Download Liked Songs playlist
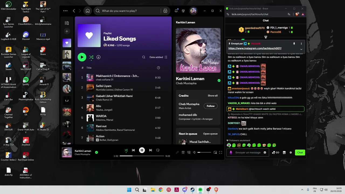This screenshot has height=194, width=345. point(98,57)
